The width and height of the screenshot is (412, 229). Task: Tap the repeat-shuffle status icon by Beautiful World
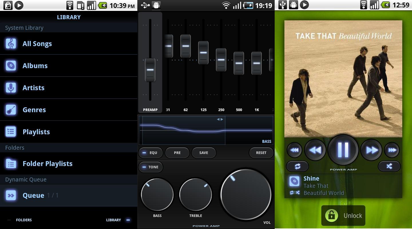click(294, 193)
